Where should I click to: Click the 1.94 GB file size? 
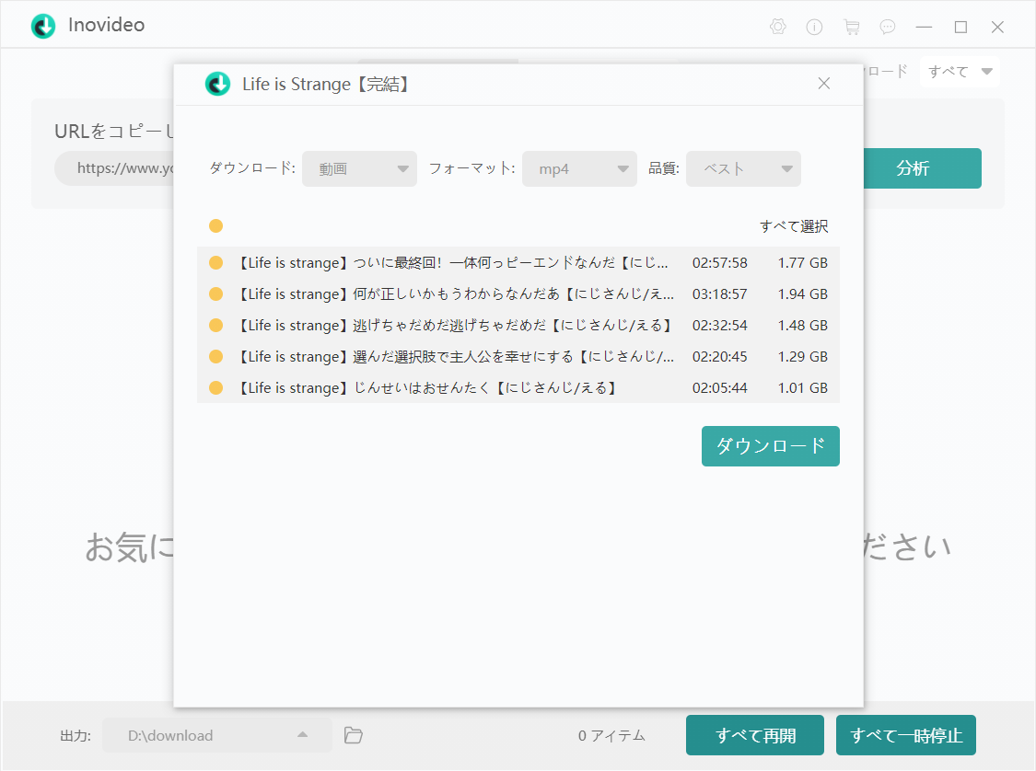coord(803,293)
